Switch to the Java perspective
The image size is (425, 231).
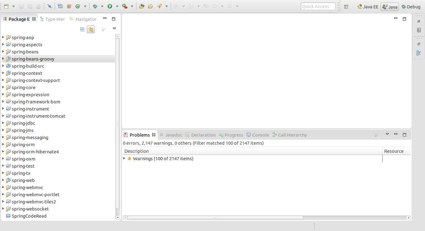pyautogui.click(x=390, y=7)
